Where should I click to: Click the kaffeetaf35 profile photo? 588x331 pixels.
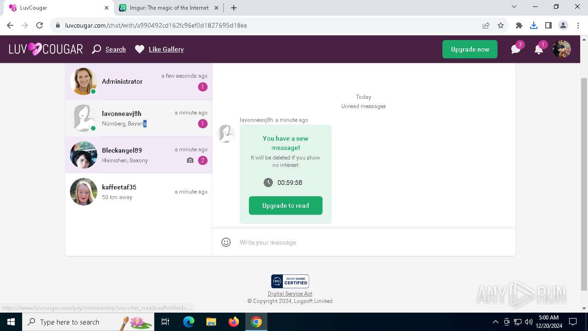(84, 192)
